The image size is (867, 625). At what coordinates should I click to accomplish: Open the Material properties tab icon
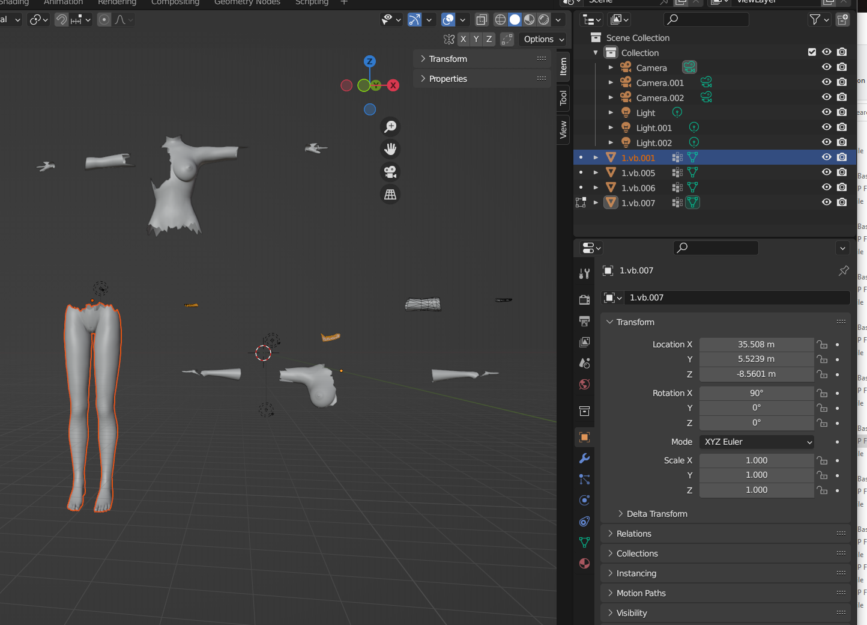(x=584, y=563)
